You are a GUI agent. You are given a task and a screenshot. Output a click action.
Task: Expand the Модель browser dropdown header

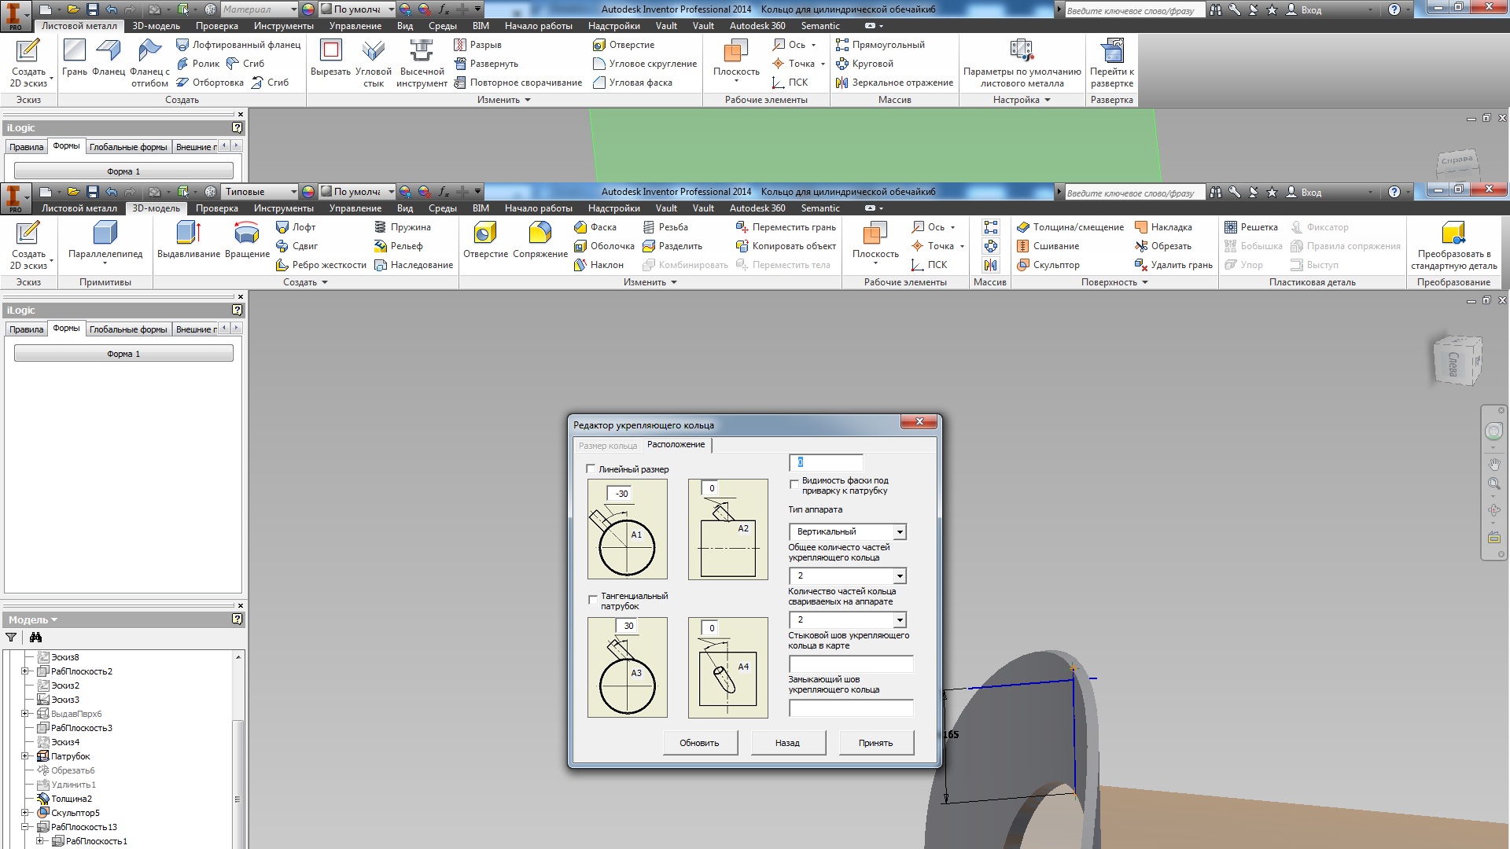click(32, 620)
